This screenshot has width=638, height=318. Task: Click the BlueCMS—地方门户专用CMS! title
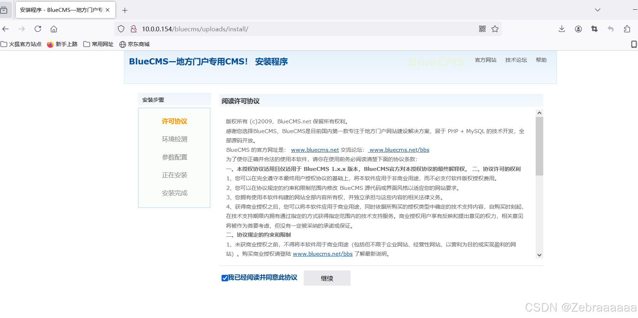(188, 62)
